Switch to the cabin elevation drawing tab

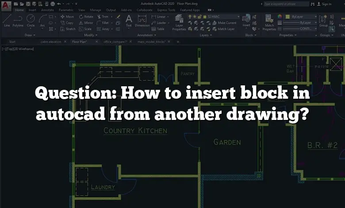[x=51, y=42]
